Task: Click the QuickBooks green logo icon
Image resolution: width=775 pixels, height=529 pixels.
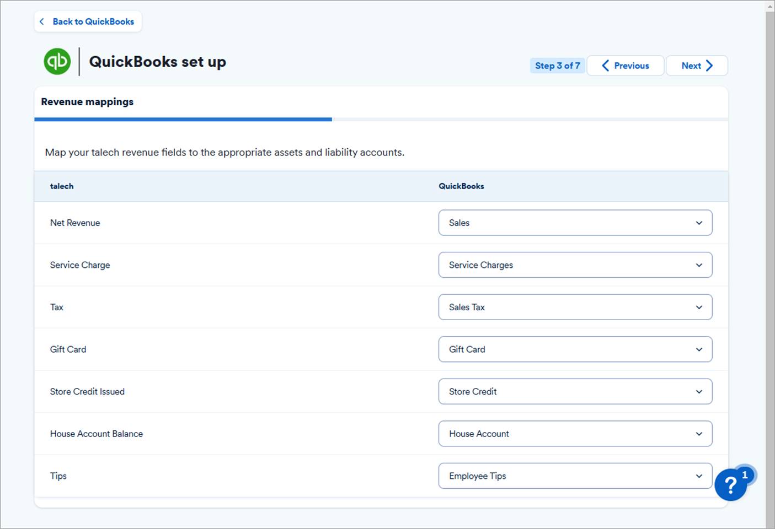Action: point(57,61)
